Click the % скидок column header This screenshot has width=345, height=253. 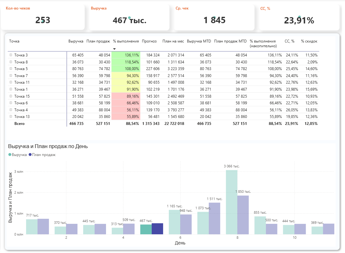click(309, 41)
